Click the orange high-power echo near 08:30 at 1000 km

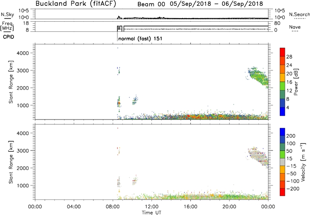pos(119,103)
